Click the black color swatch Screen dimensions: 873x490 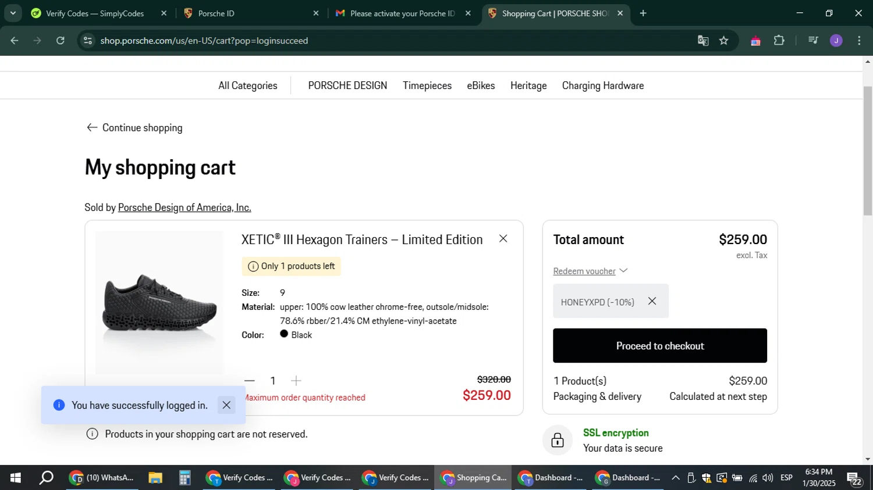coord(284,334)
